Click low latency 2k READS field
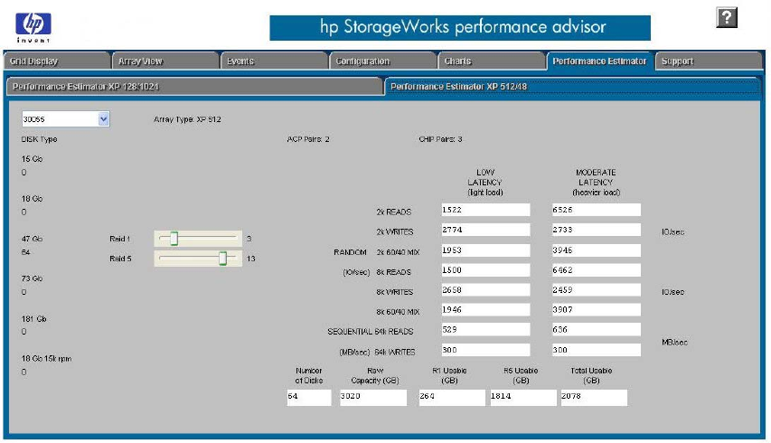771x443 pixels. (x=485, y=210)
